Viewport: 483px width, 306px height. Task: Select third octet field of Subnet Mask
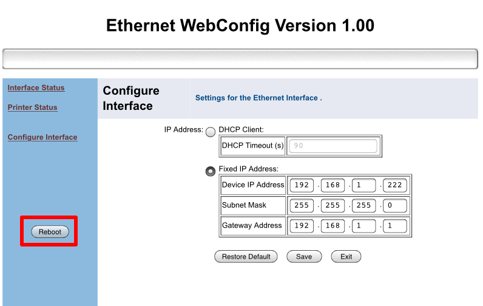pos(363,205)
